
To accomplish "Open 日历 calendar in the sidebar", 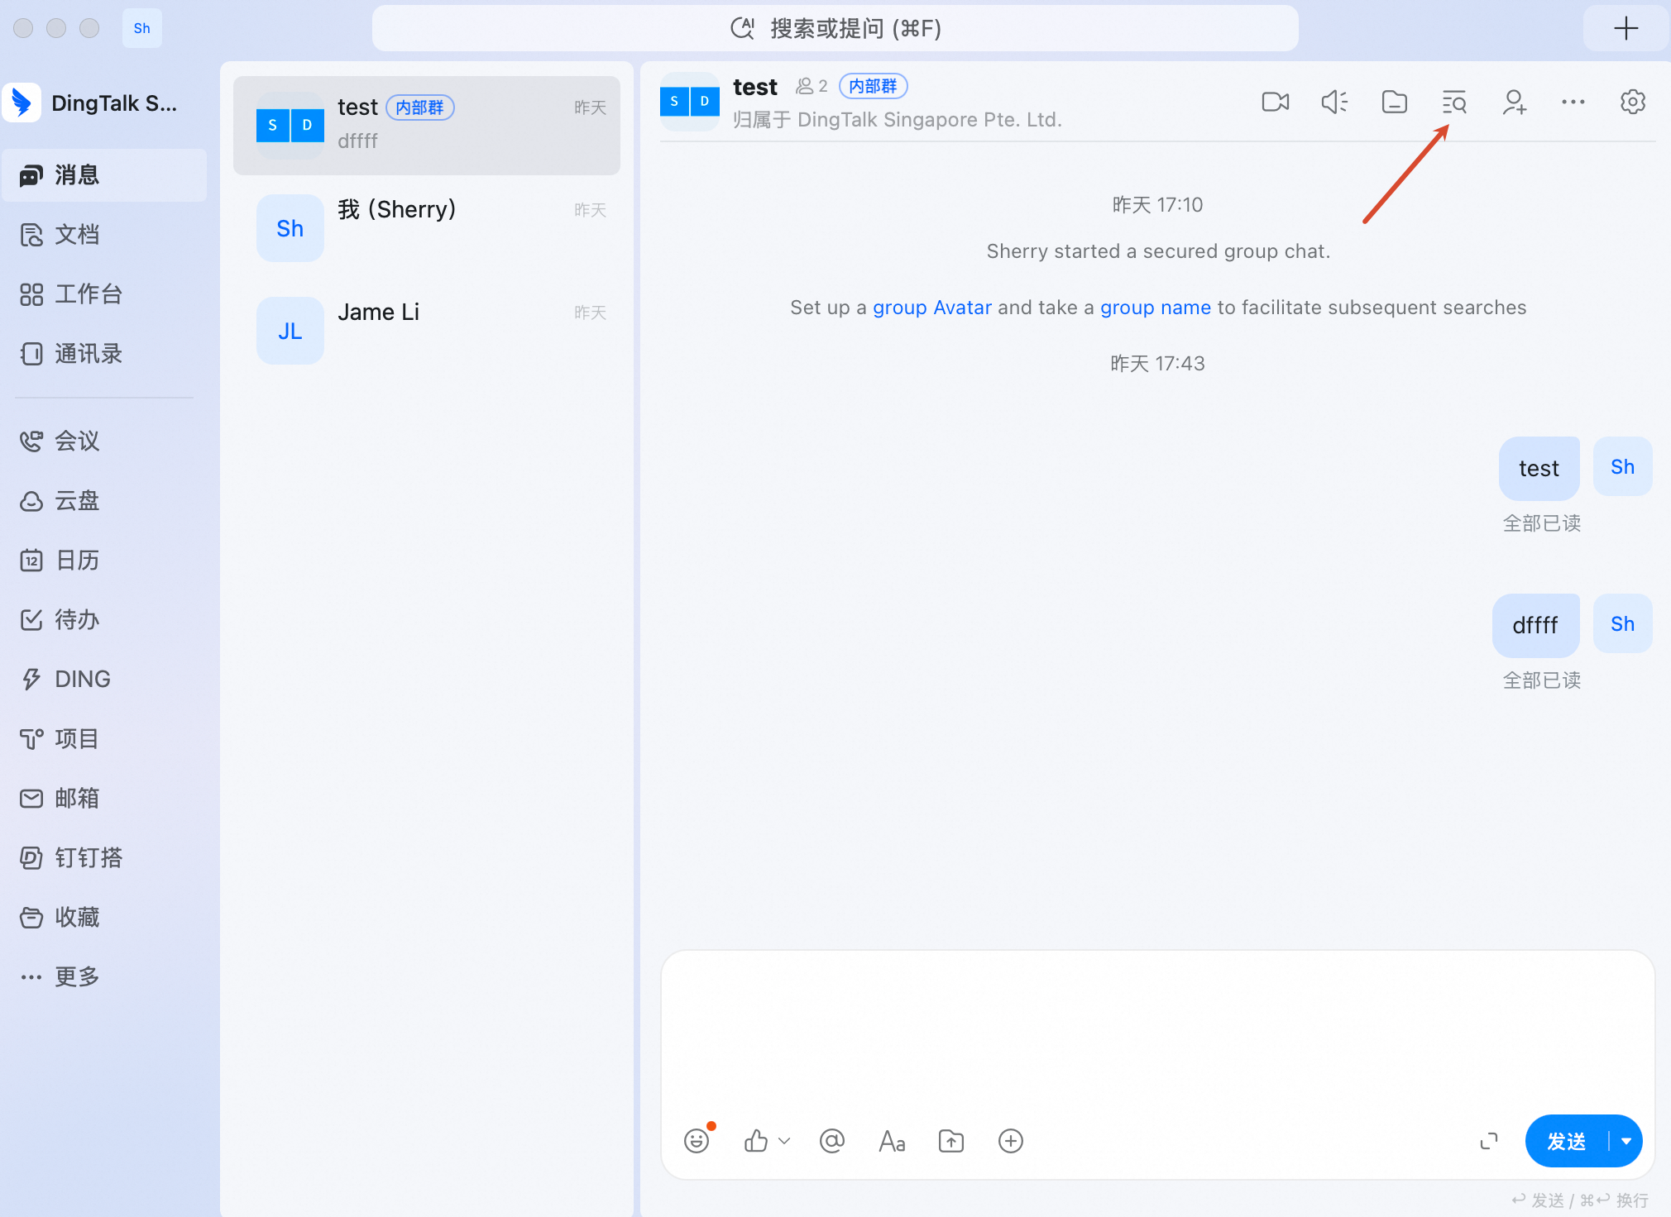I will tap(104, 561).
